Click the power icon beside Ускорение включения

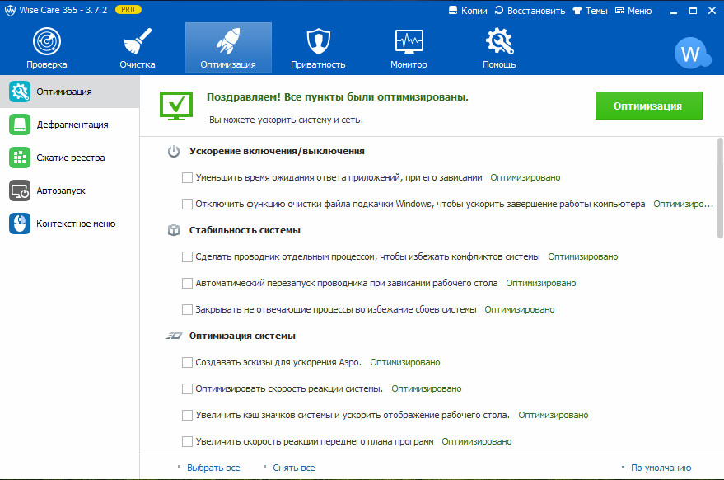[x=174, y=151]
